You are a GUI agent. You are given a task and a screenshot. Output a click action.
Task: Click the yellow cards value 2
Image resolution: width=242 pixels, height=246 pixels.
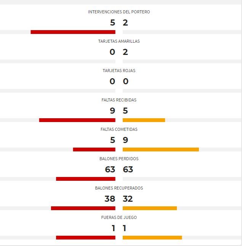[125, 52]
